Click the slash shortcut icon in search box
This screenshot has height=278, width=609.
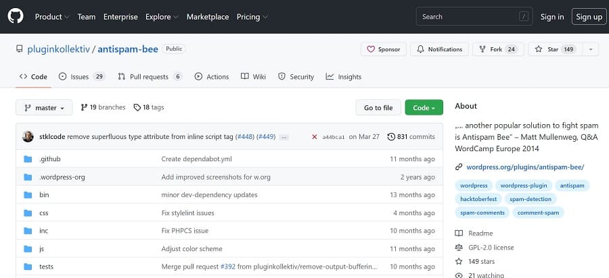tap(524, 17)
